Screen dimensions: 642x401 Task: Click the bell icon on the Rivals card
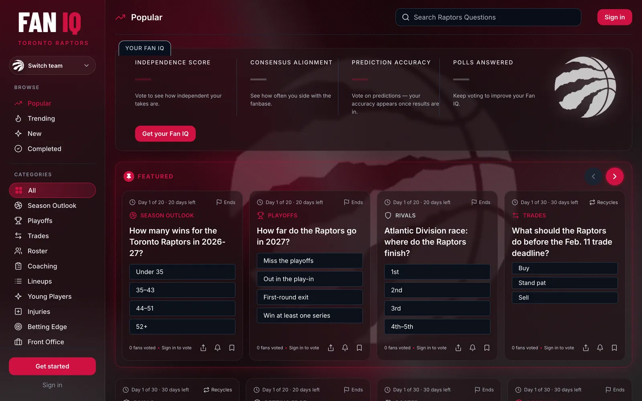point(473,348)
